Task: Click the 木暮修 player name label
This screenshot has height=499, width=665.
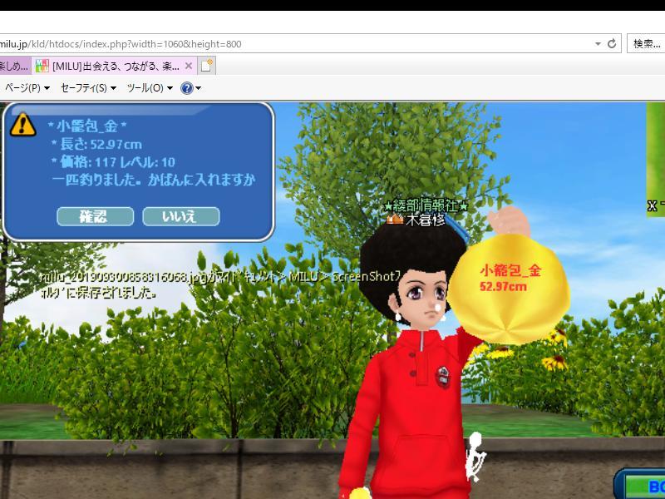Action: coord(426,220)
